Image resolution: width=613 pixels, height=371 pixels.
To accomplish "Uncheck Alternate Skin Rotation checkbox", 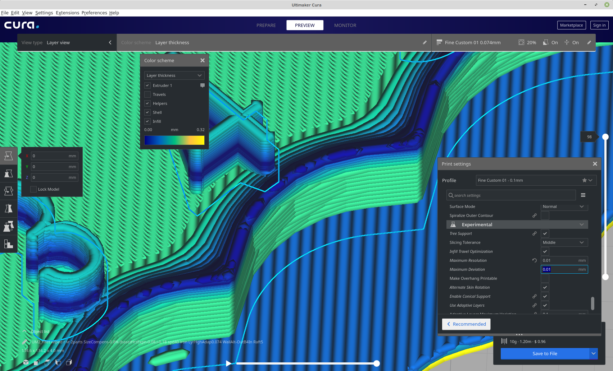I will pos(545,287).
